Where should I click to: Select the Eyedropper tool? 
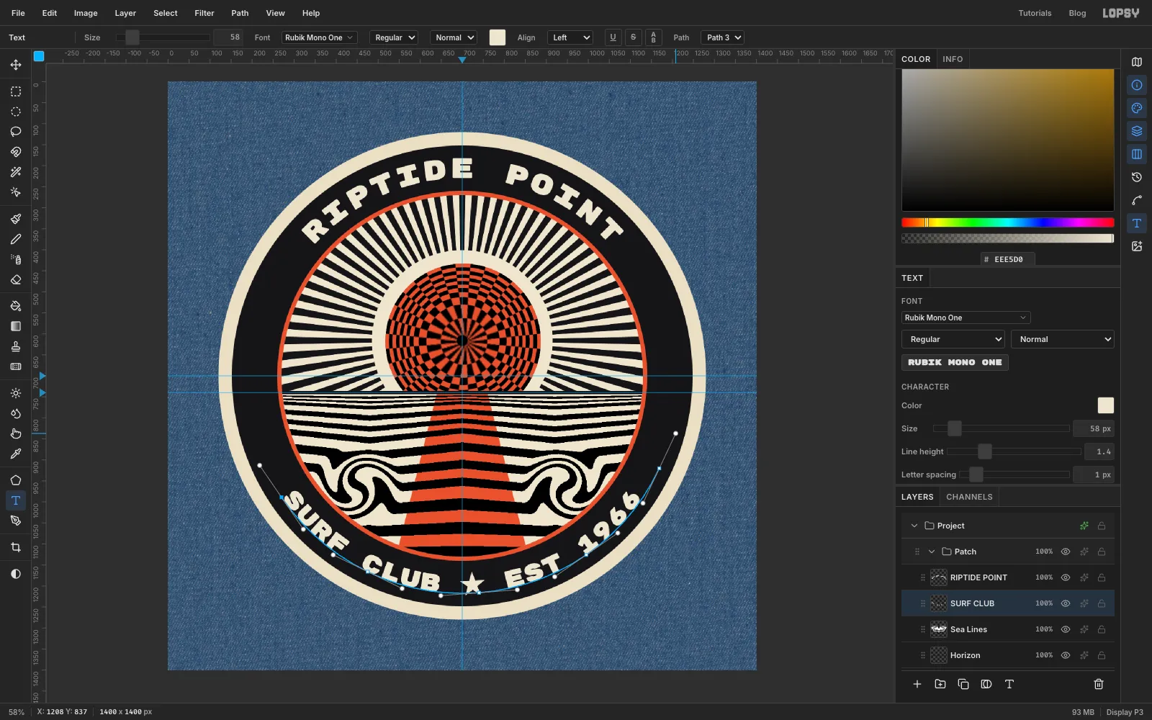coord(15,454)
